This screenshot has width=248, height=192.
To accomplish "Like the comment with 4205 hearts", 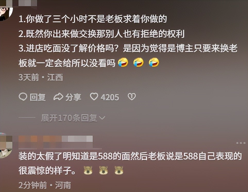I will coord(94,97).
